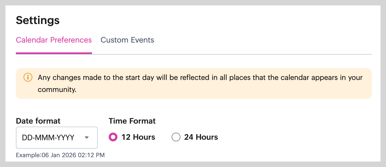Image resolution: width=386 pixels, height=167 pixels.
Task: Click the pink underline below Calendar Preferences
Action: (x=54, y=53)
